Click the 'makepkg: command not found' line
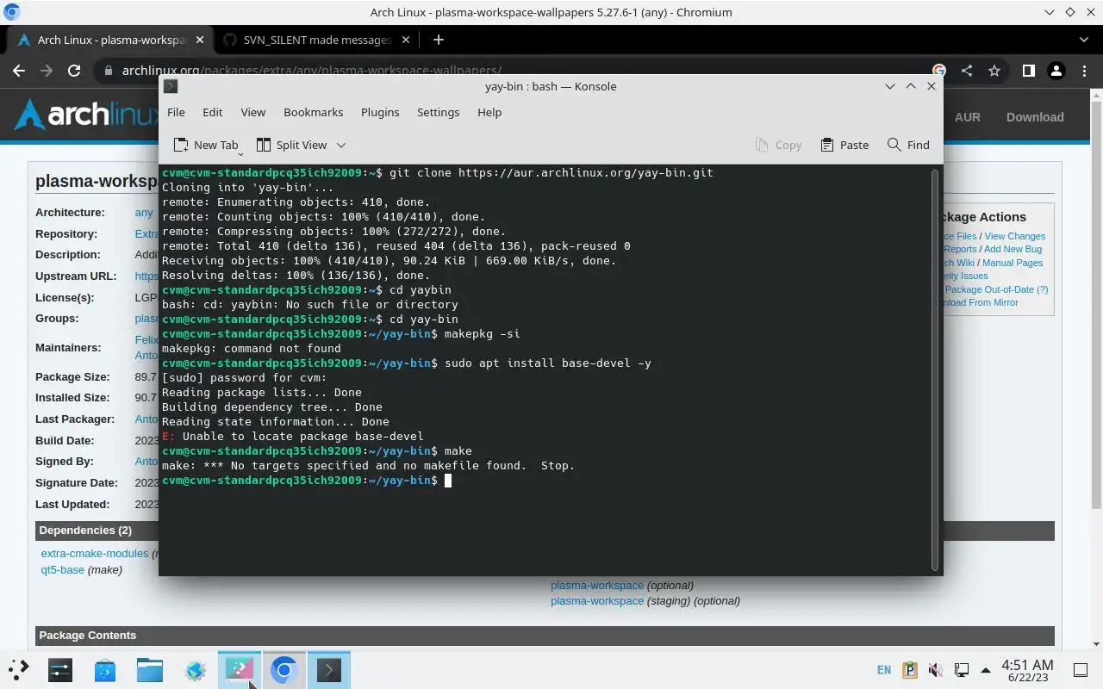This screenshot has height=689, width=1103. pos(251,348)
